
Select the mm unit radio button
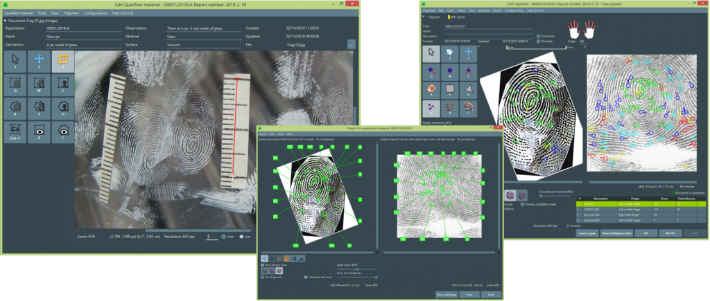click(x=224, y=236)
